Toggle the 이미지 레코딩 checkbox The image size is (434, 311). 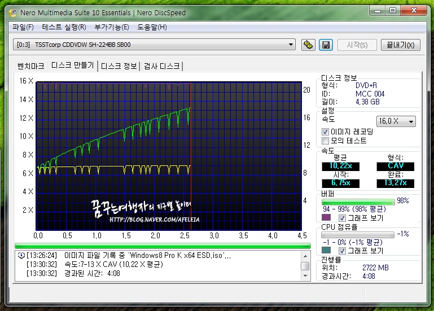click(x=325, y=132)
